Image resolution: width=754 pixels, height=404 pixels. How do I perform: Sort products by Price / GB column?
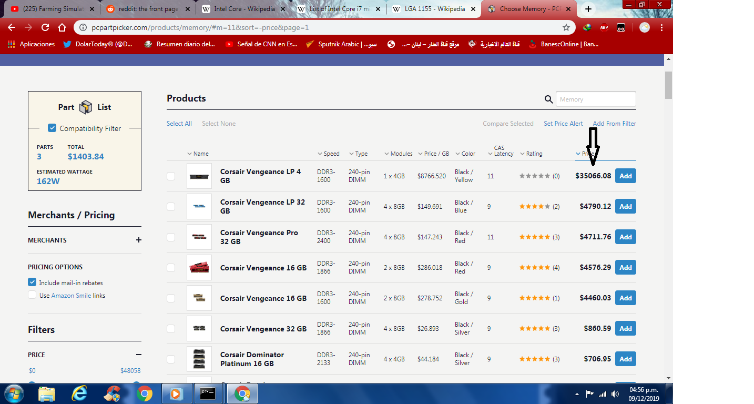(x=434, y=154)
